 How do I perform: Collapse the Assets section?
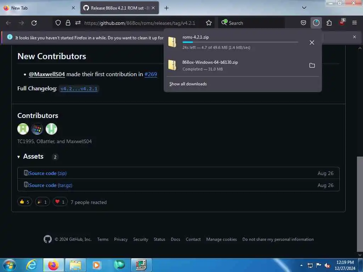(x=30, y=157)
